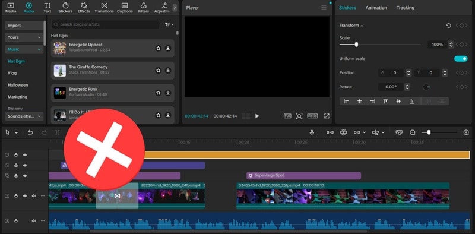Select the Vlog music category
The height and width of the screenshot is (234, 475).
[12, 73]
